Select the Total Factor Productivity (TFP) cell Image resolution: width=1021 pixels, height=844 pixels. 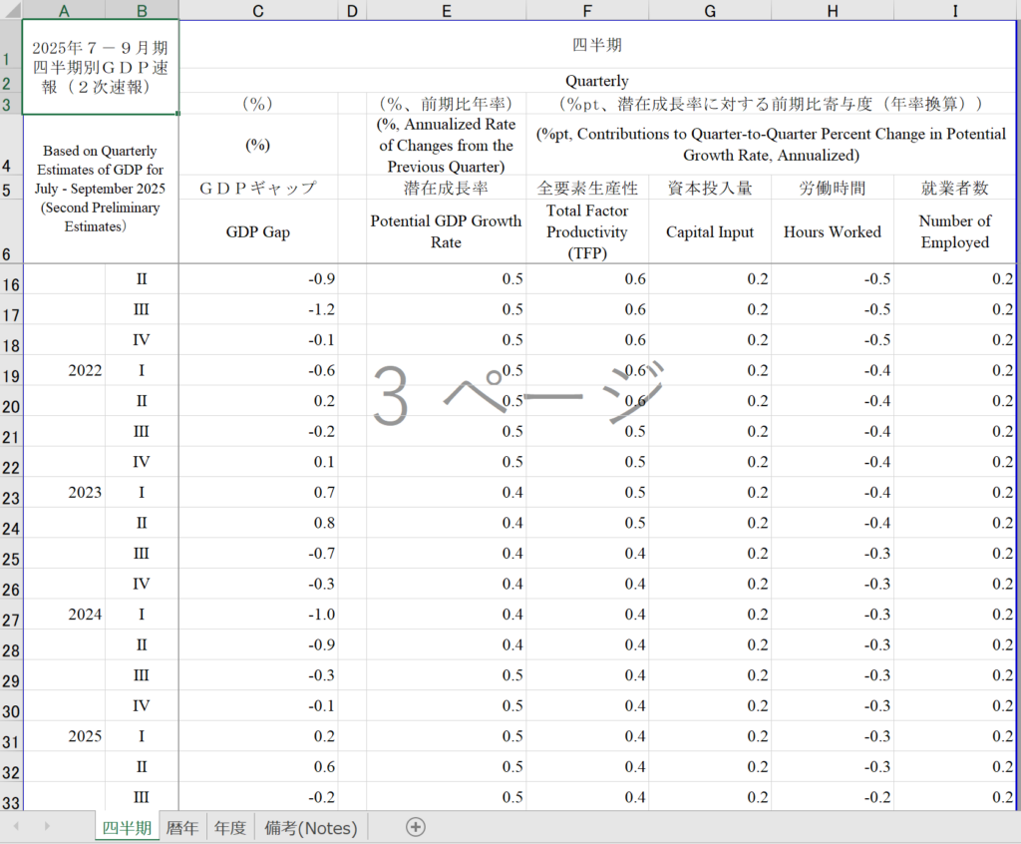(x=586, y=231)
